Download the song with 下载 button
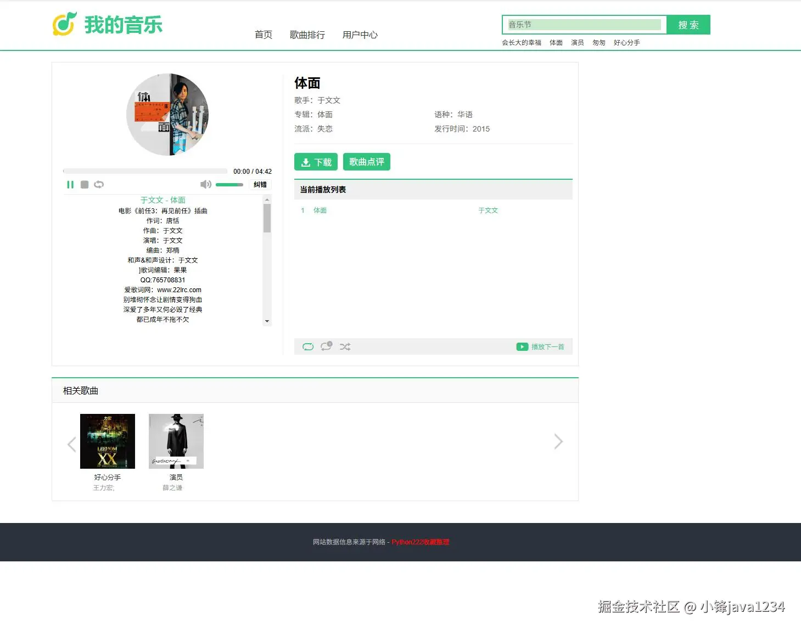801x631 pixels. click(x=316, y=162)
